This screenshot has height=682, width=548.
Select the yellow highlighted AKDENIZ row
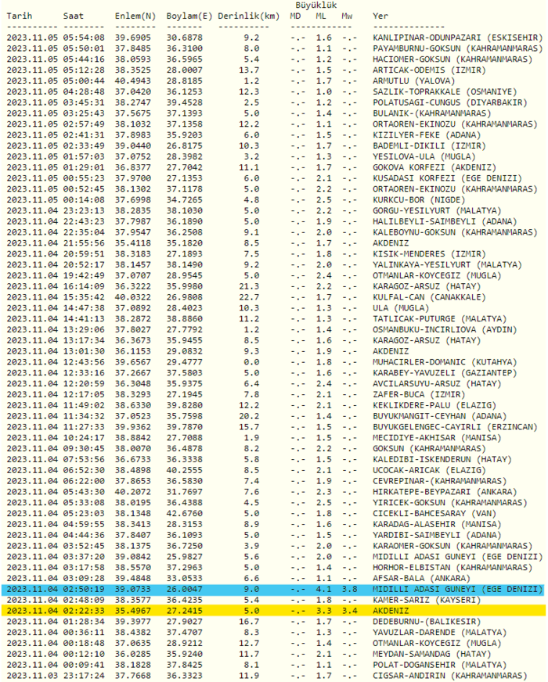click(274, 611)
